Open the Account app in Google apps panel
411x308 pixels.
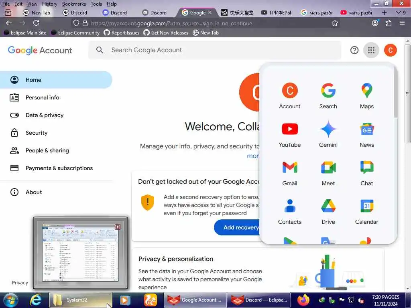(290, 96)
